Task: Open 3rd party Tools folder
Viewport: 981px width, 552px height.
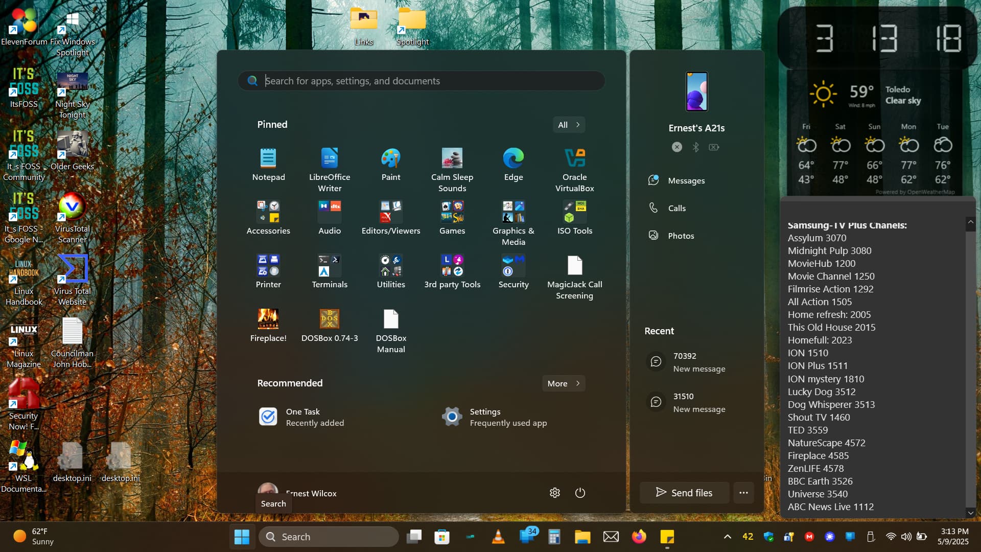Action: pyautogui.click(x=452, y=271)
